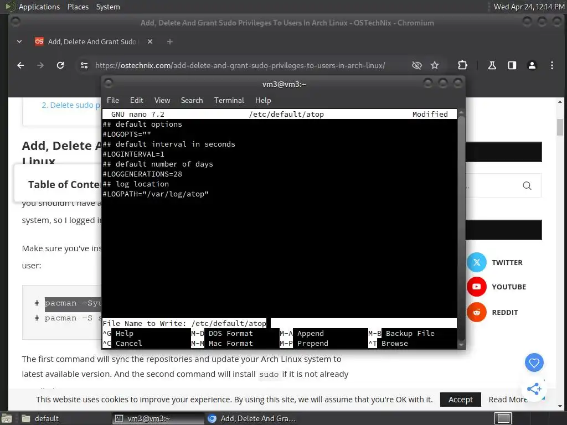Screen dimensions: 567x425
Task: Click the terminal window scrollbar
Action: click(461, 229)
